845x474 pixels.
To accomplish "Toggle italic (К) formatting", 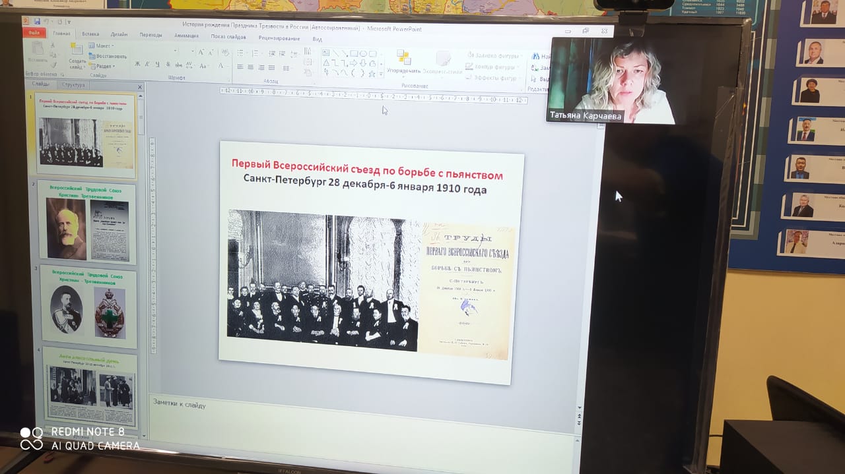I will (147, 65).
